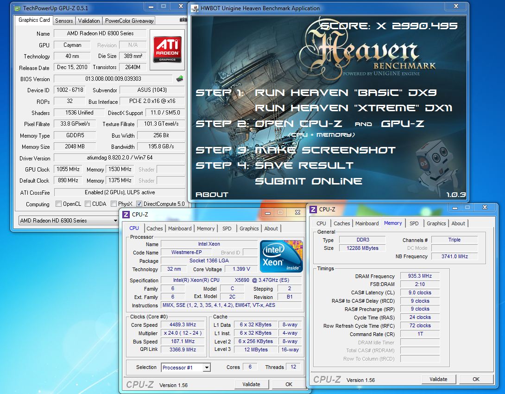Run Heaven "Xtreme" DX11 benchmark
The image size is (505, 394).
pyautogui.click(x=353, y=108)
